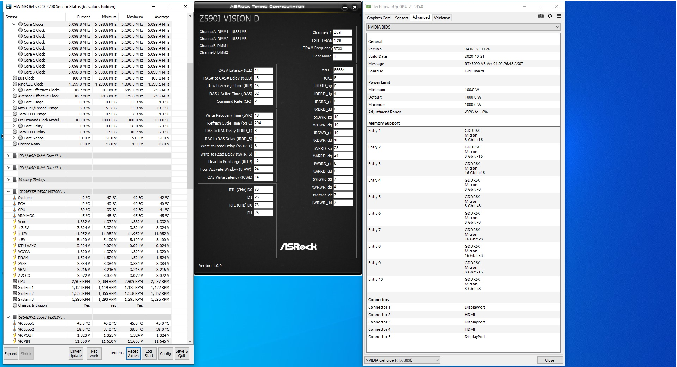The width and height of the screenshot is (677, 367).
Task: Click the Gear Mode field
Action: coord(343,57)
